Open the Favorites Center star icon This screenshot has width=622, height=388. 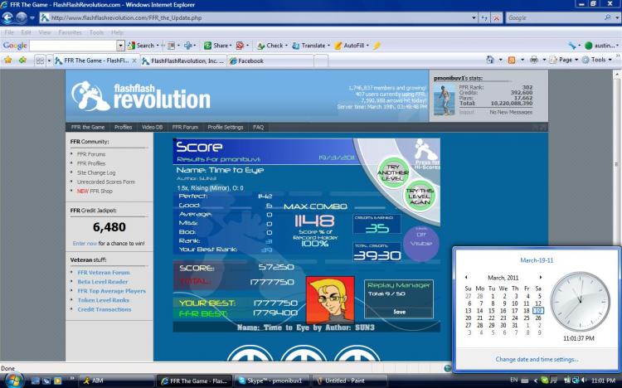point(8,61)
